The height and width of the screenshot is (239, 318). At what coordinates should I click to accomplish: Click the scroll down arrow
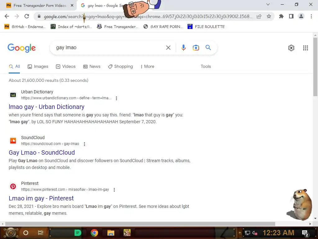point(315,218)
